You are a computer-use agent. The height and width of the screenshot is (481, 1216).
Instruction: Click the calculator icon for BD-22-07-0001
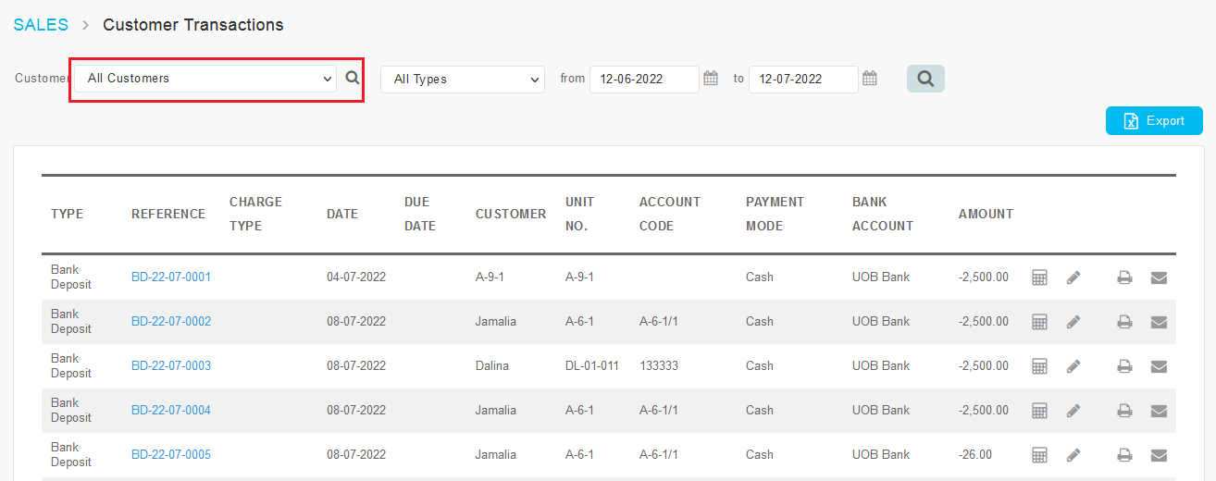click(x=1039, y=277)
